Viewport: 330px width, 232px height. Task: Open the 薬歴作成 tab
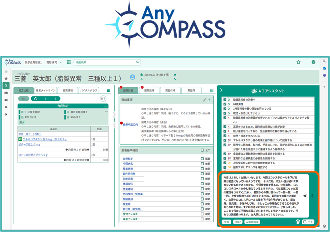pos(170,90)
